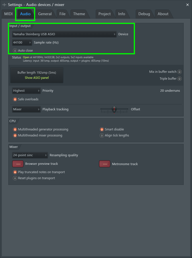Enable Align tick lengths

pos(102,135)
